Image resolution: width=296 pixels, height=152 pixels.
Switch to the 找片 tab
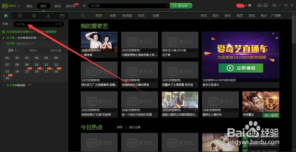pos(44,6)
